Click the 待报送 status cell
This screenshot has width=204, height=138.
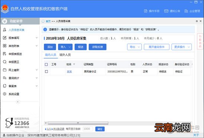click(162, 72)
